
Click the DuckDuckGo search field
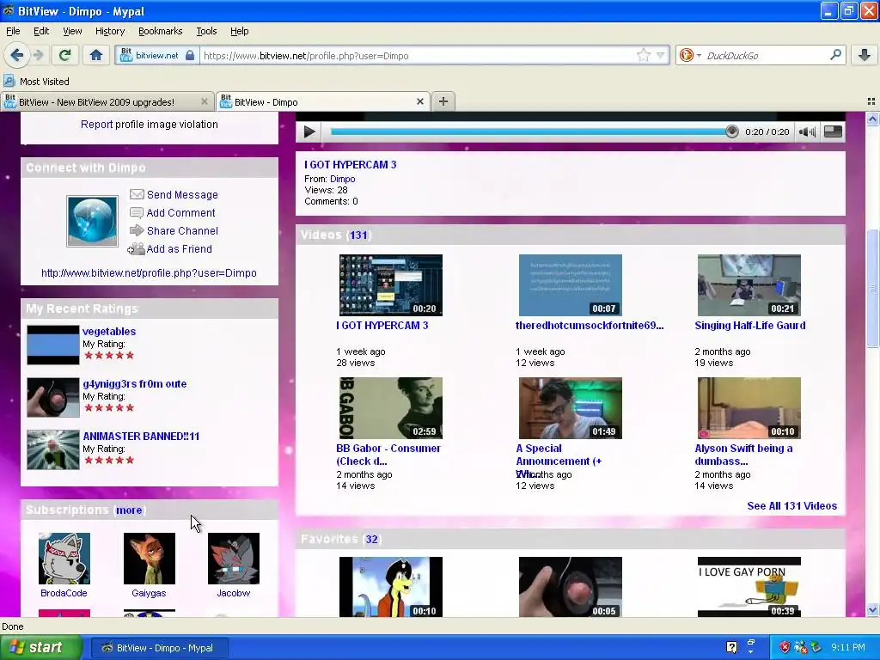[x=766, y=56]
